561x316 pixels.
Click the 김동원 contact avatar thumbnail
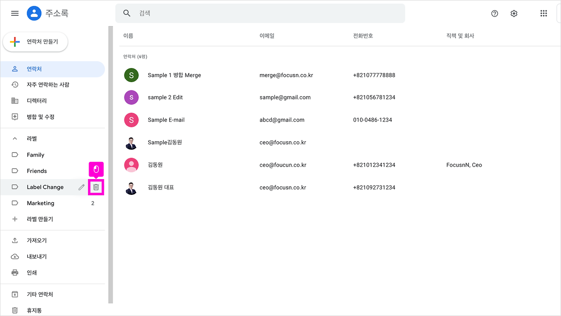point(131,165)
